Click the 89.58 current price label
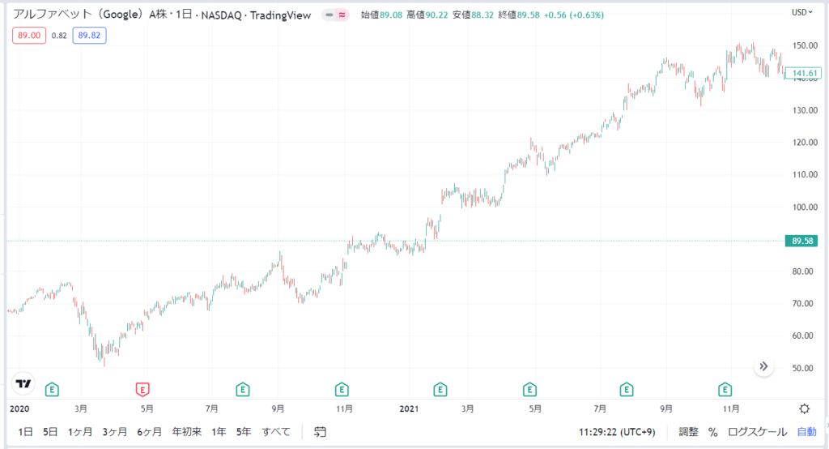The height and width of the screenshot is (449, 829). point(801,241)
